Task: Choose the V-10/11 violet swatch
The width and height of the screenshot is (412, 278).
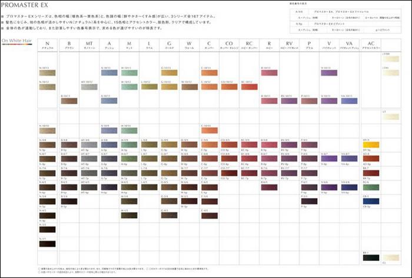Action: pos(329,101)
